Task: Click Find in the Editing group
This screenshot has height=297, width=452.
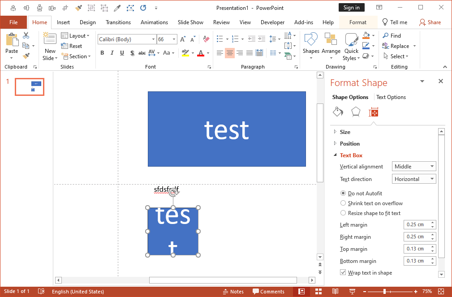Action: [x=392, y=35]
